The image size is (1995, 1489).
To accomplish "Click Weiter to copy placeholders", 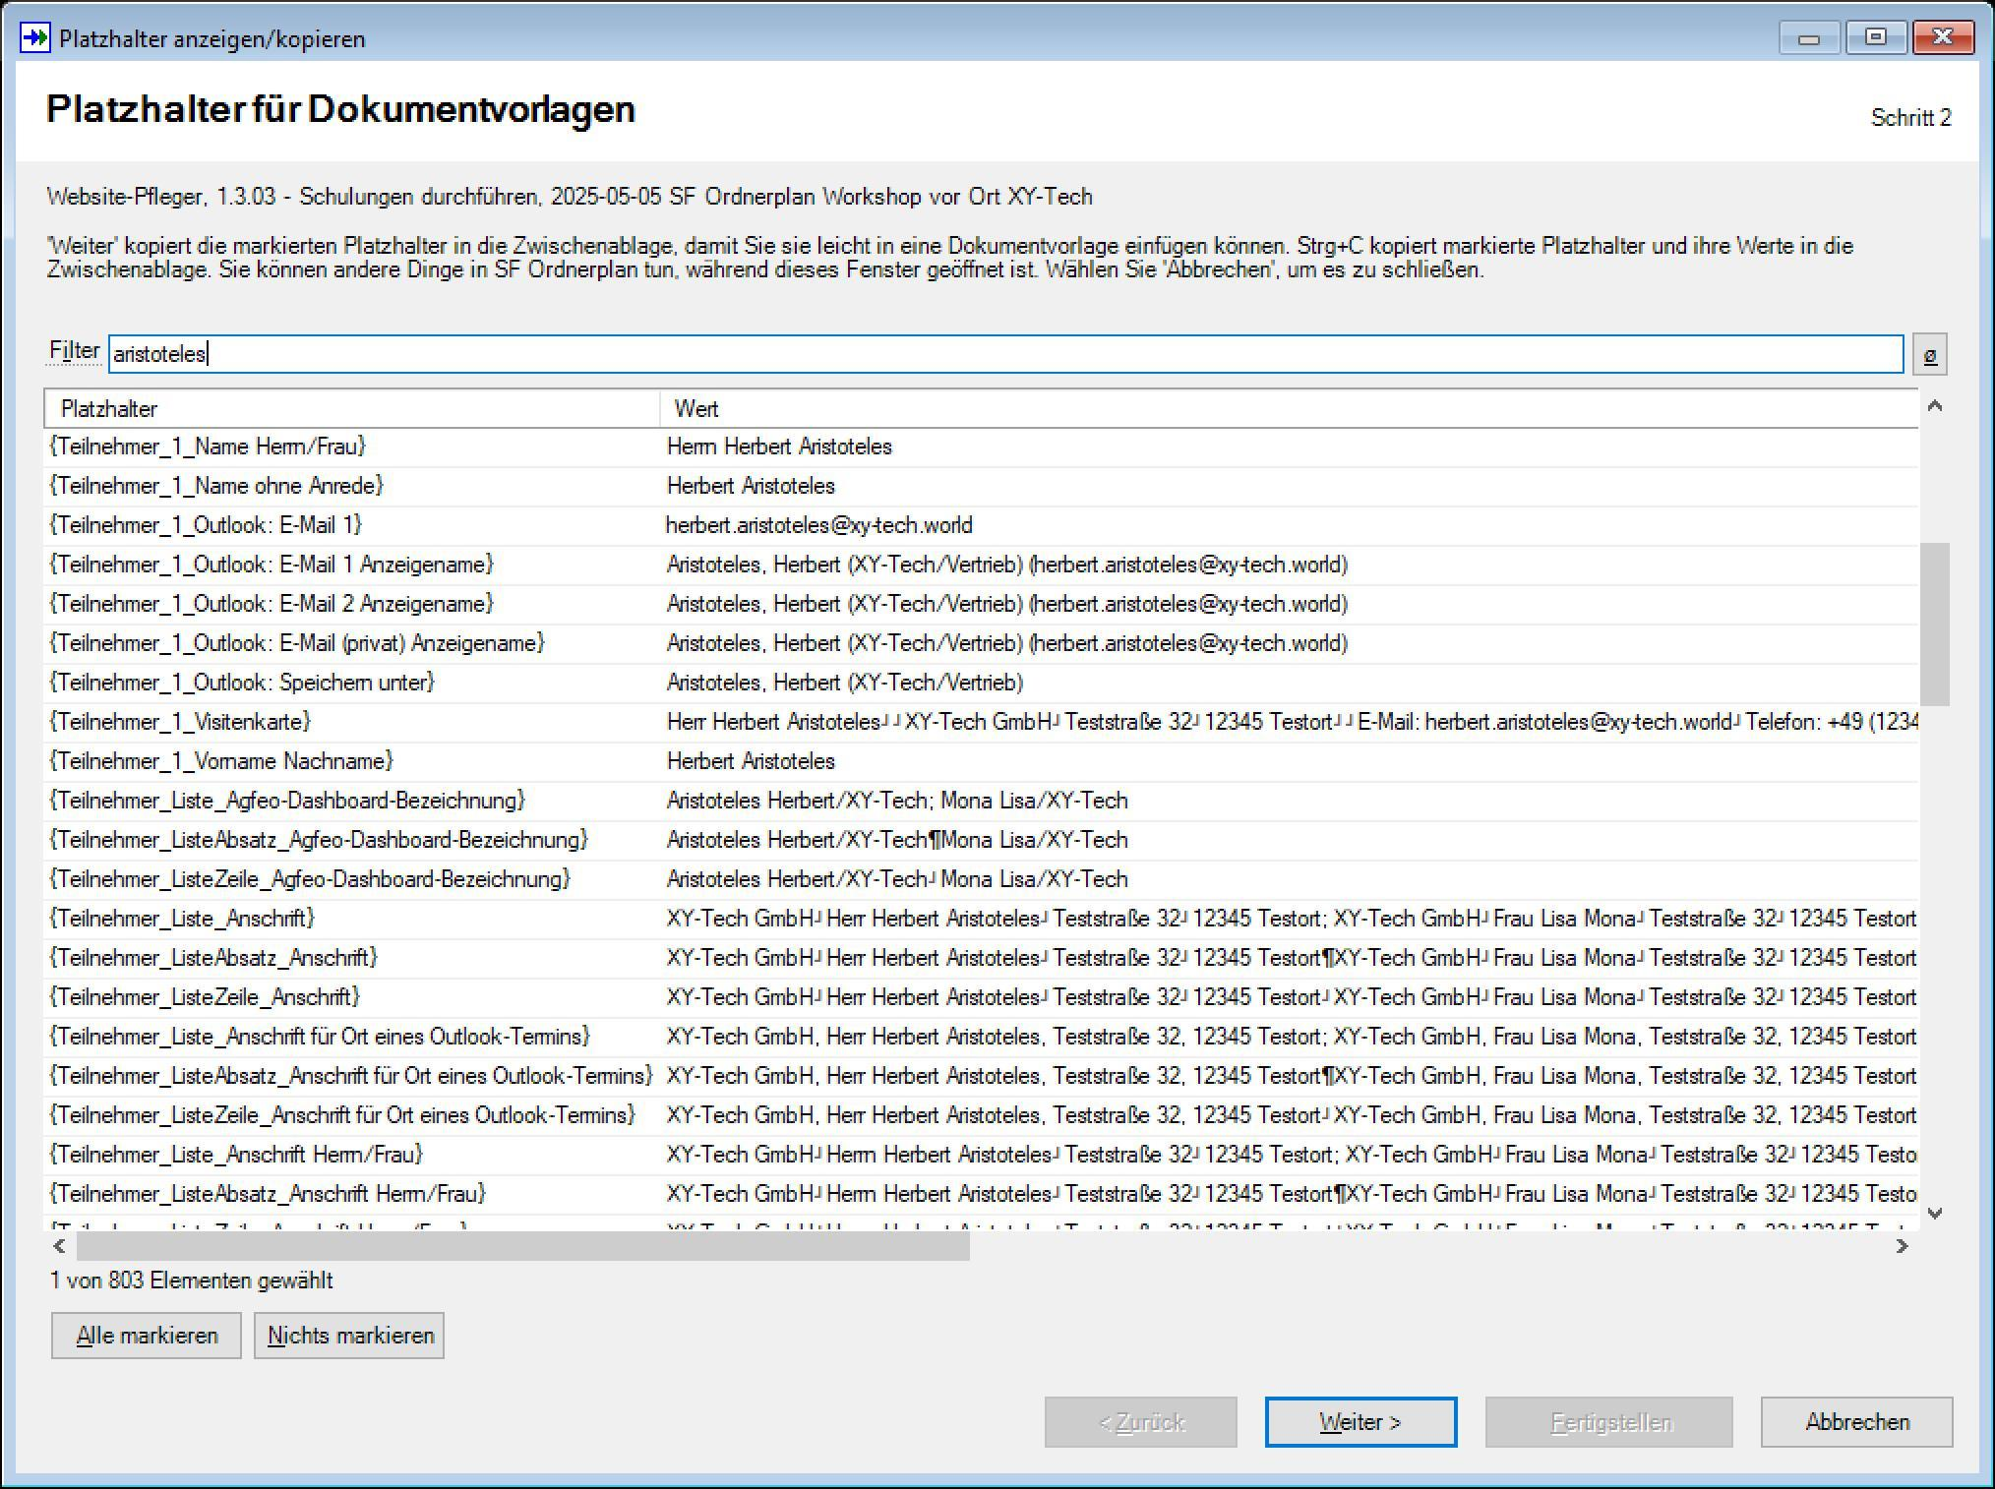I will point(1360,1422).
